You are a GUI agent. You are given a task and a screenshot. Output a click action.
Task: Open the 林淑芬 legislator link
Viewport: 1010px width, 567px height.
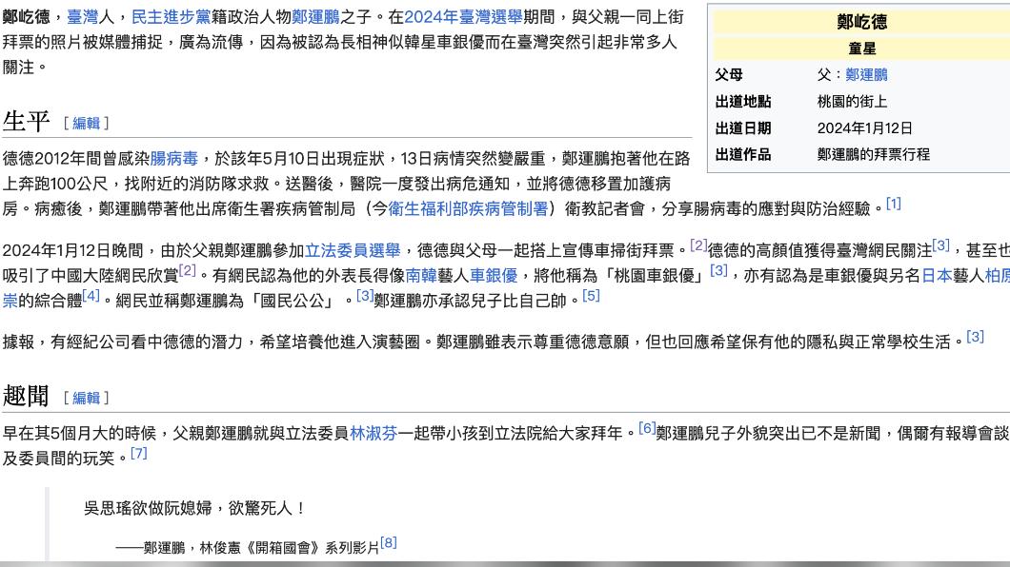pyautogui.click(x=374, y=433)
